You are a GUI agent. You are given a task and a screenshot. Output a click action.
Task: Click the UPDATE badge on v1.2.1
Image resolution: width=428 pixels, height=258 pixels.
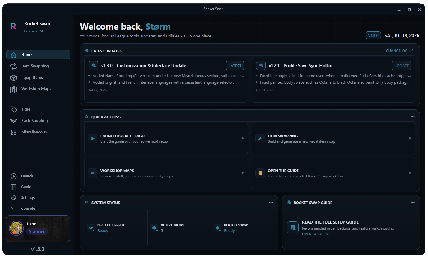click(x=401, y=66)
